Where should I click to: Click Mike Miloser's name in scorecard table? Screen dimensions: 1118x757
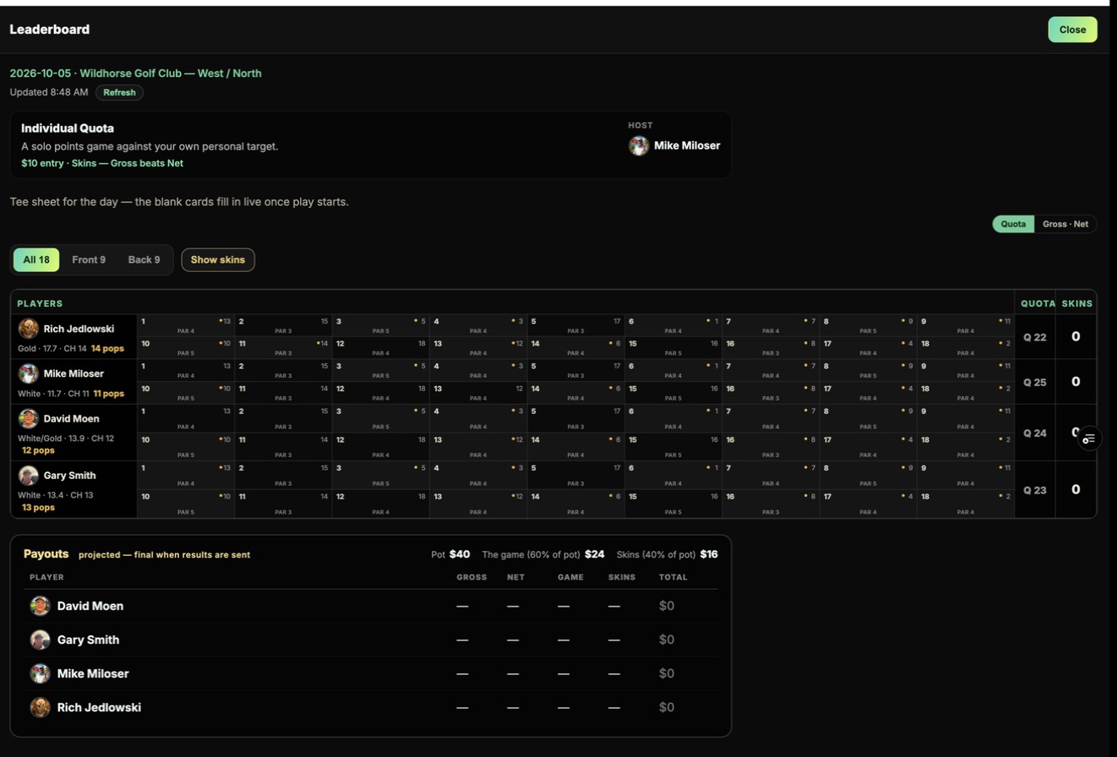point(74,373)
